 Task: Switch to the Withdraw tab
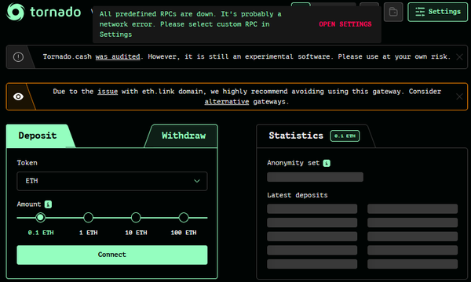(184, 136)
